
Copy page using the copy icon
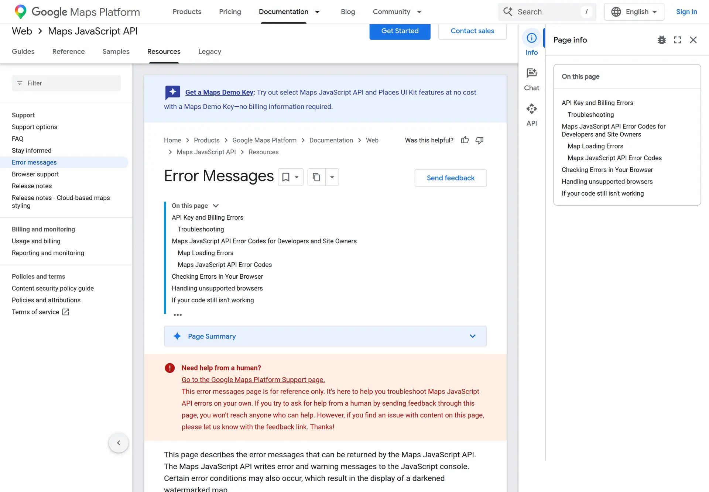(316, 177)
